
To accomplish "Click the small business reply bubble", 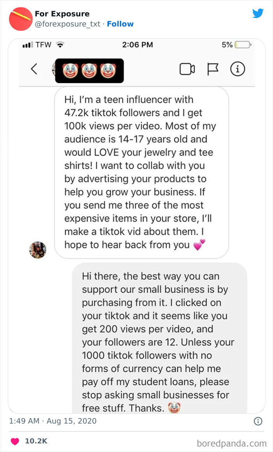I will point(159,336).
